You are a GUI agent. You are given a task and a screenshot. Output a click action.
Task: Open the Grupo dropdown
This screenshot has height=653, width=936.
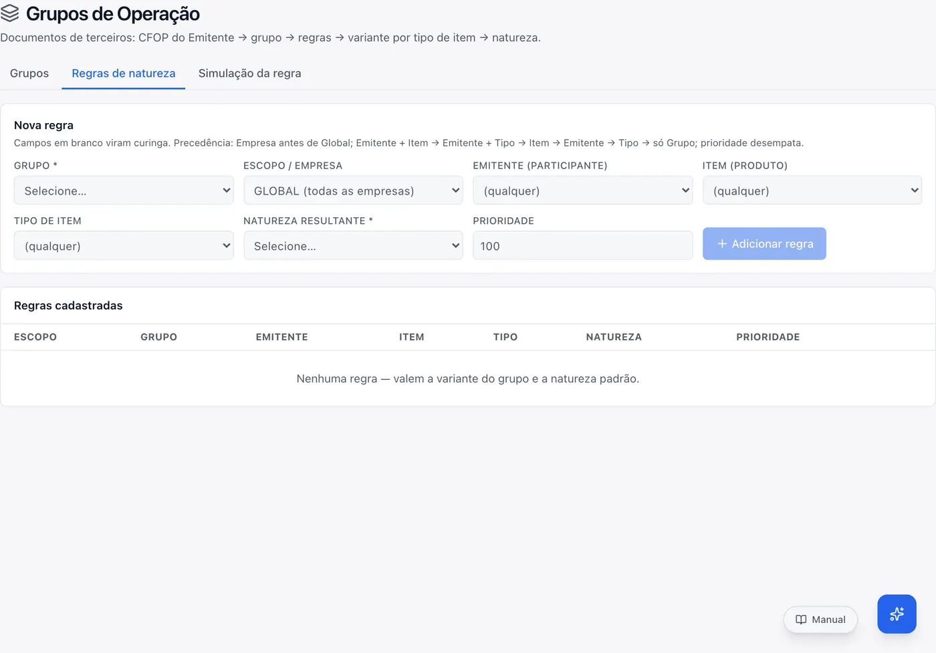pos(124,190)
